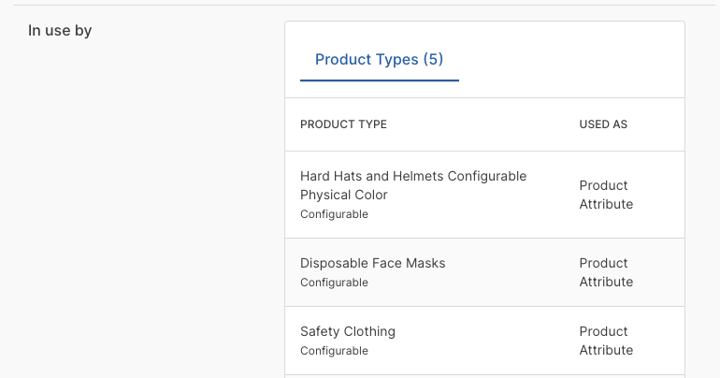
Task: Click empty area below In use by label
Action: [140, 187]
